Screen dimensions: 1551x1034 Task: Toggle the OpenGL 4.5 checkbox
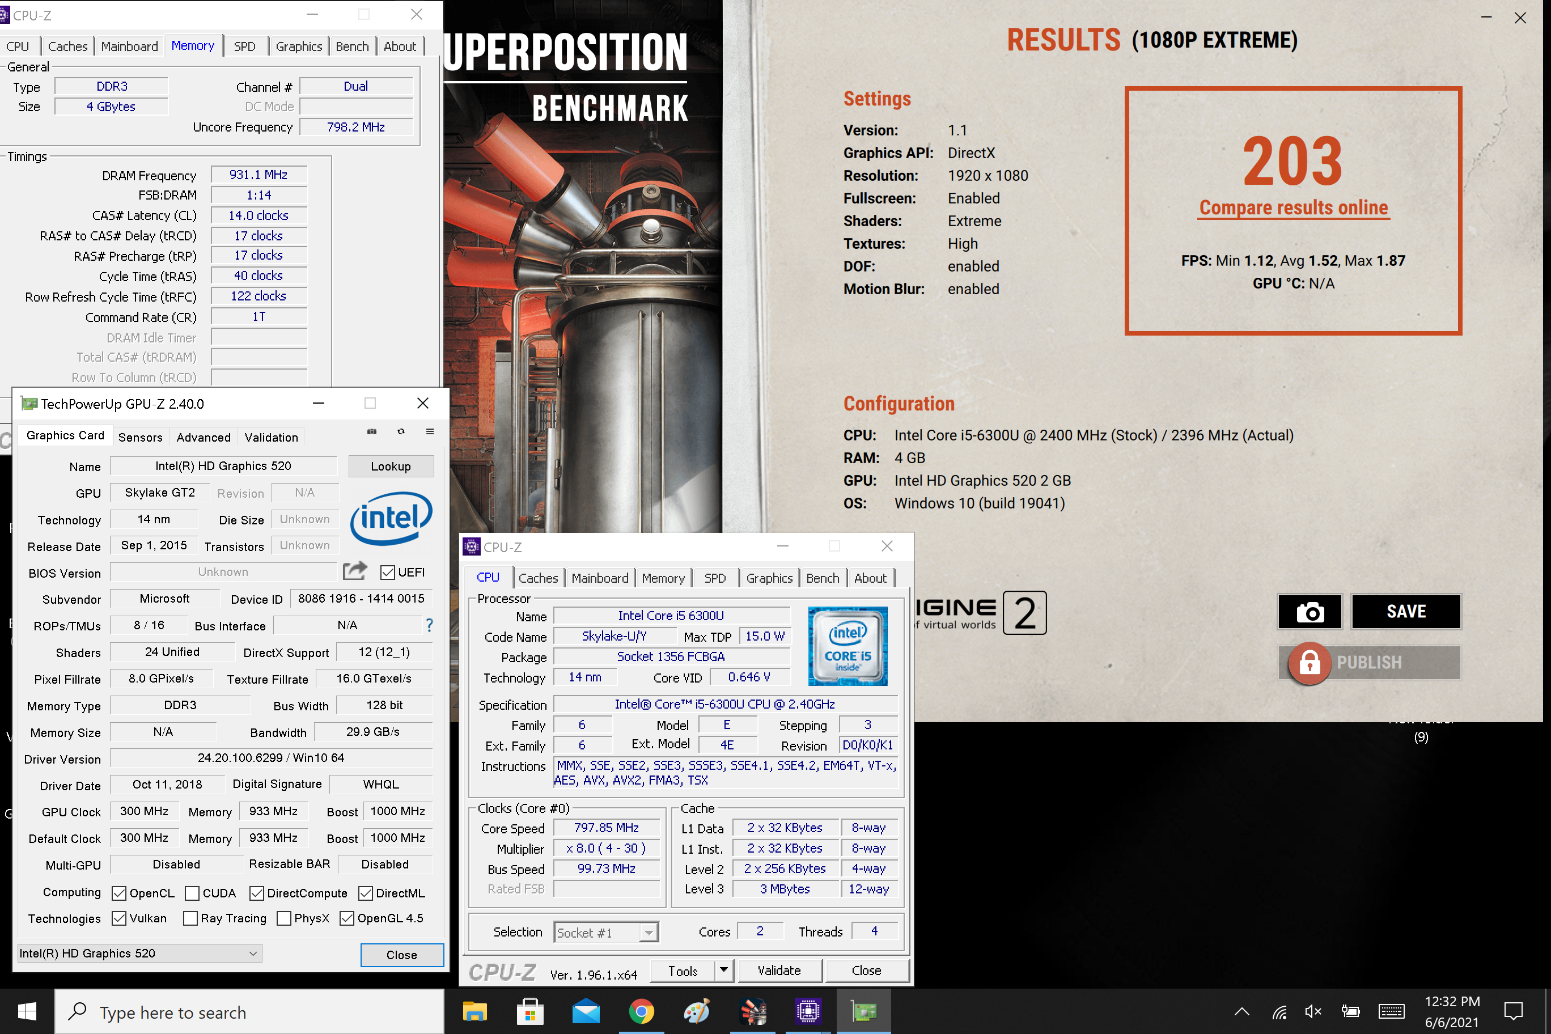[347, 918]
